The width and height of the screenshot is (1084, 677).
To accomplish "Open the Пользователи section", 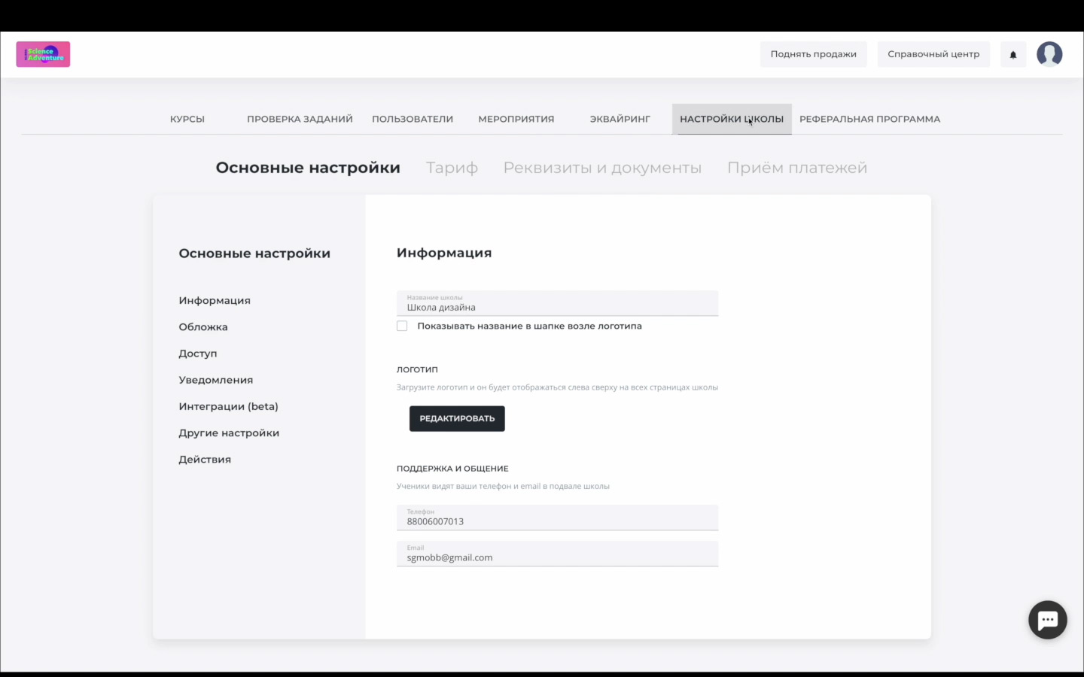I will (412, 118).
